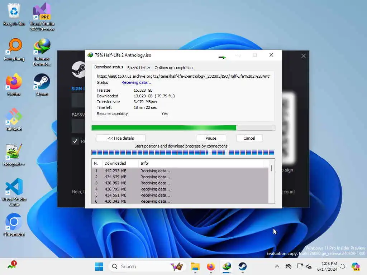
Task: Select Internet Download Manager desktop icon
Action: pos(42,52)
